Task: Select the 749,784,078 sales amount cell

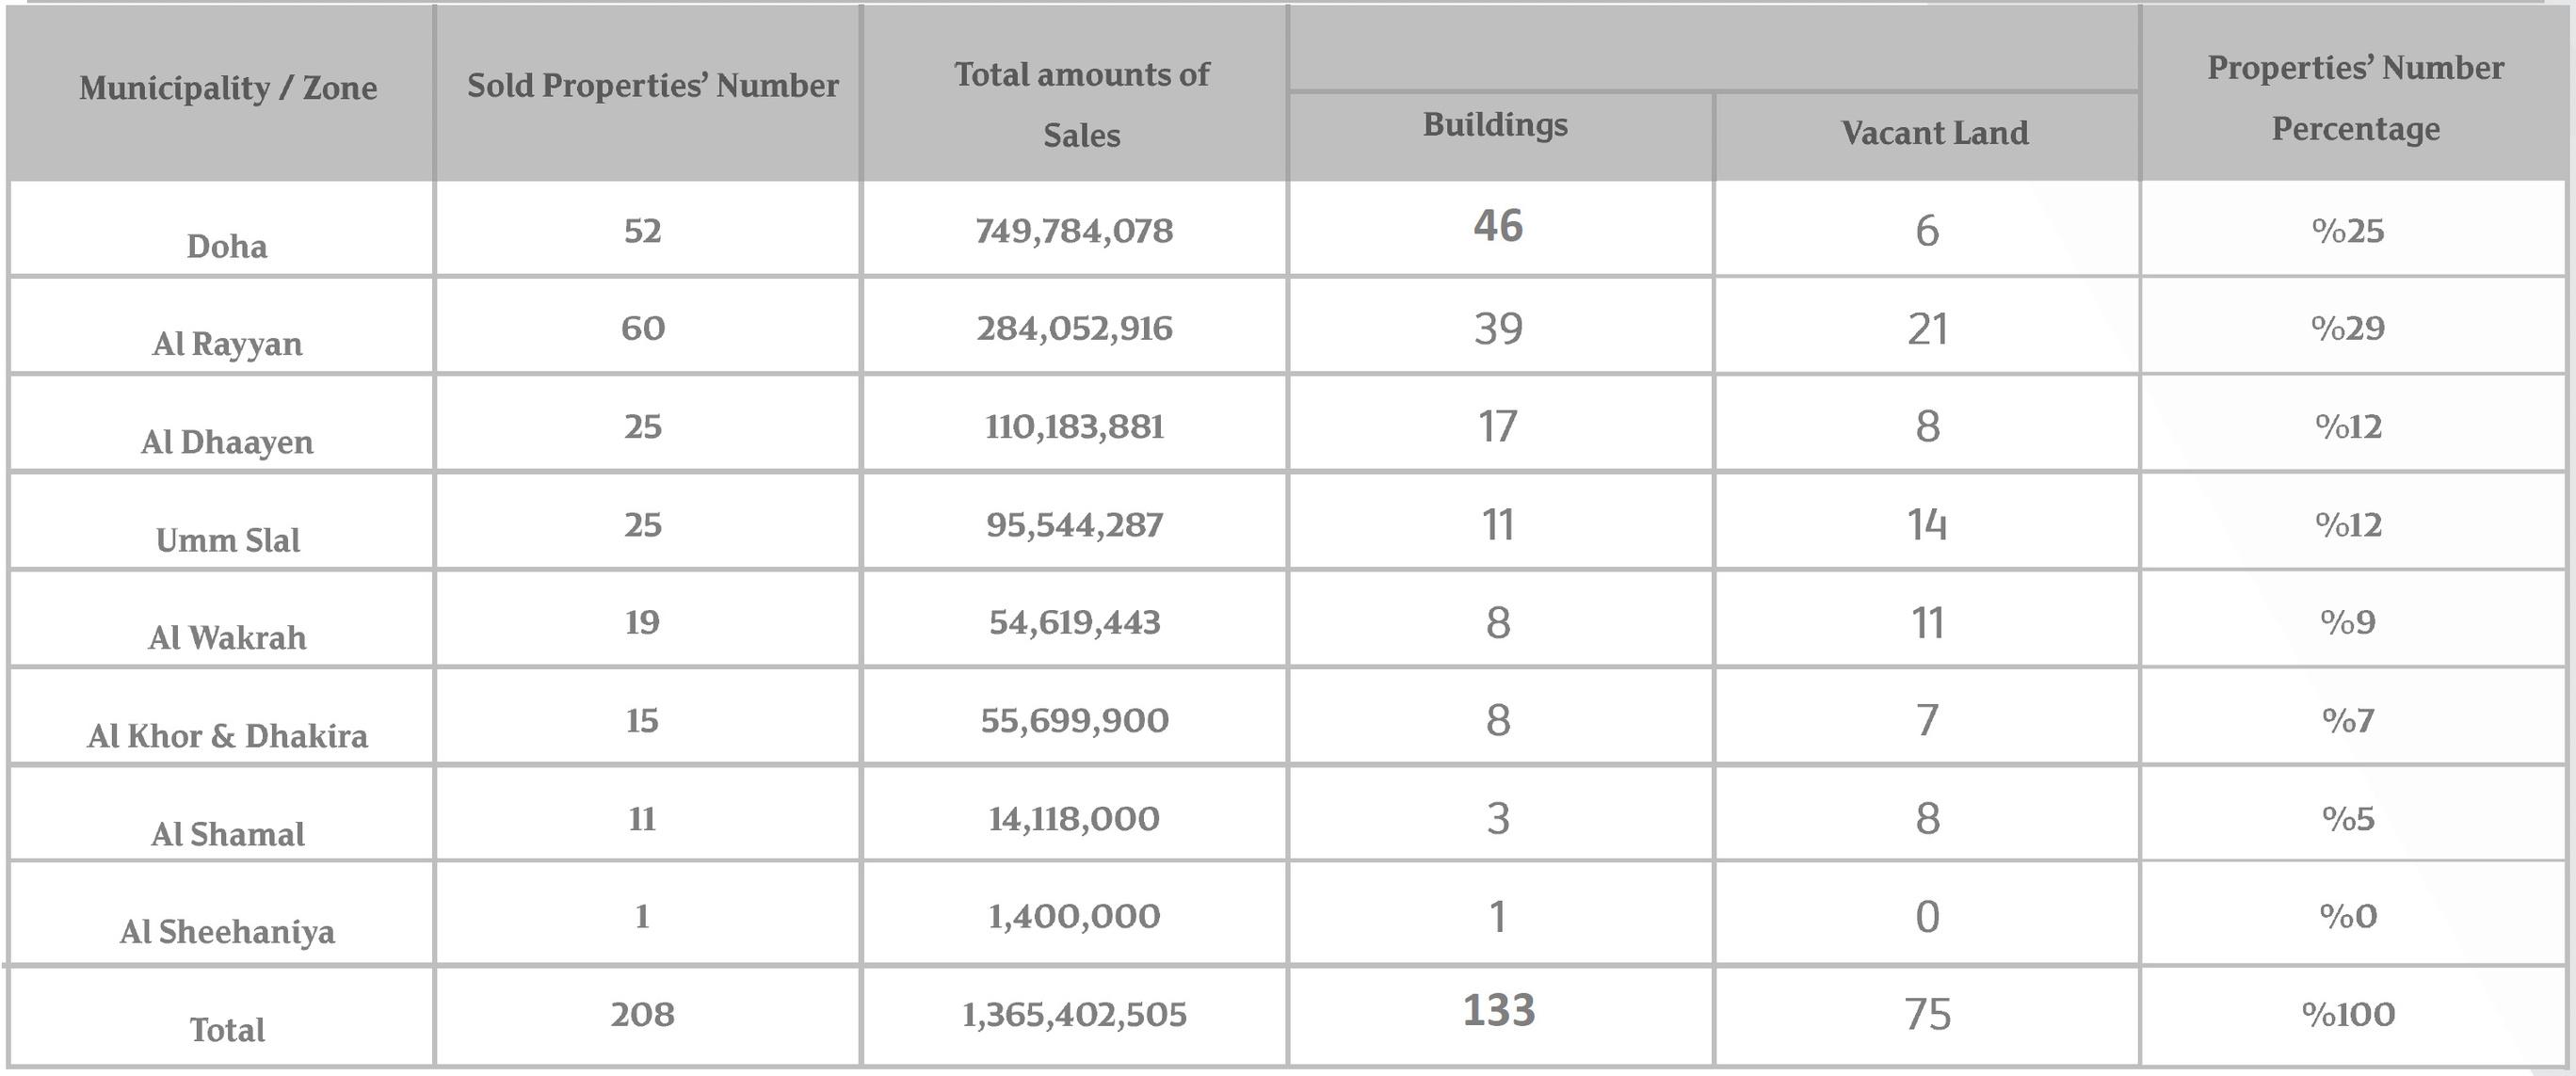Action: tap(1074, 231)
